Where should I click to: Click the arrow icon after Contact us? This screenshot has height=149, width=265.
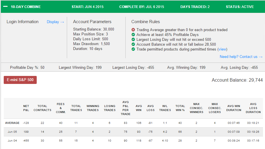[x=261, y=57]
